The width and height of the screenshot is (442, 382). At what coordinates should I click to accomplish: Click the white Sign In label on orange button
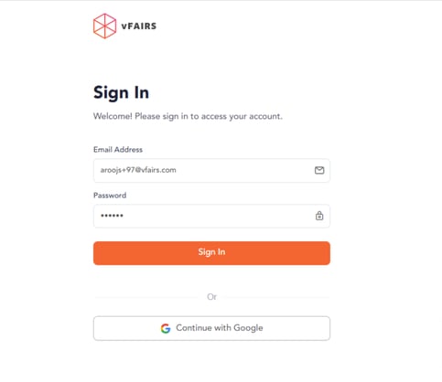click(211, 252)
